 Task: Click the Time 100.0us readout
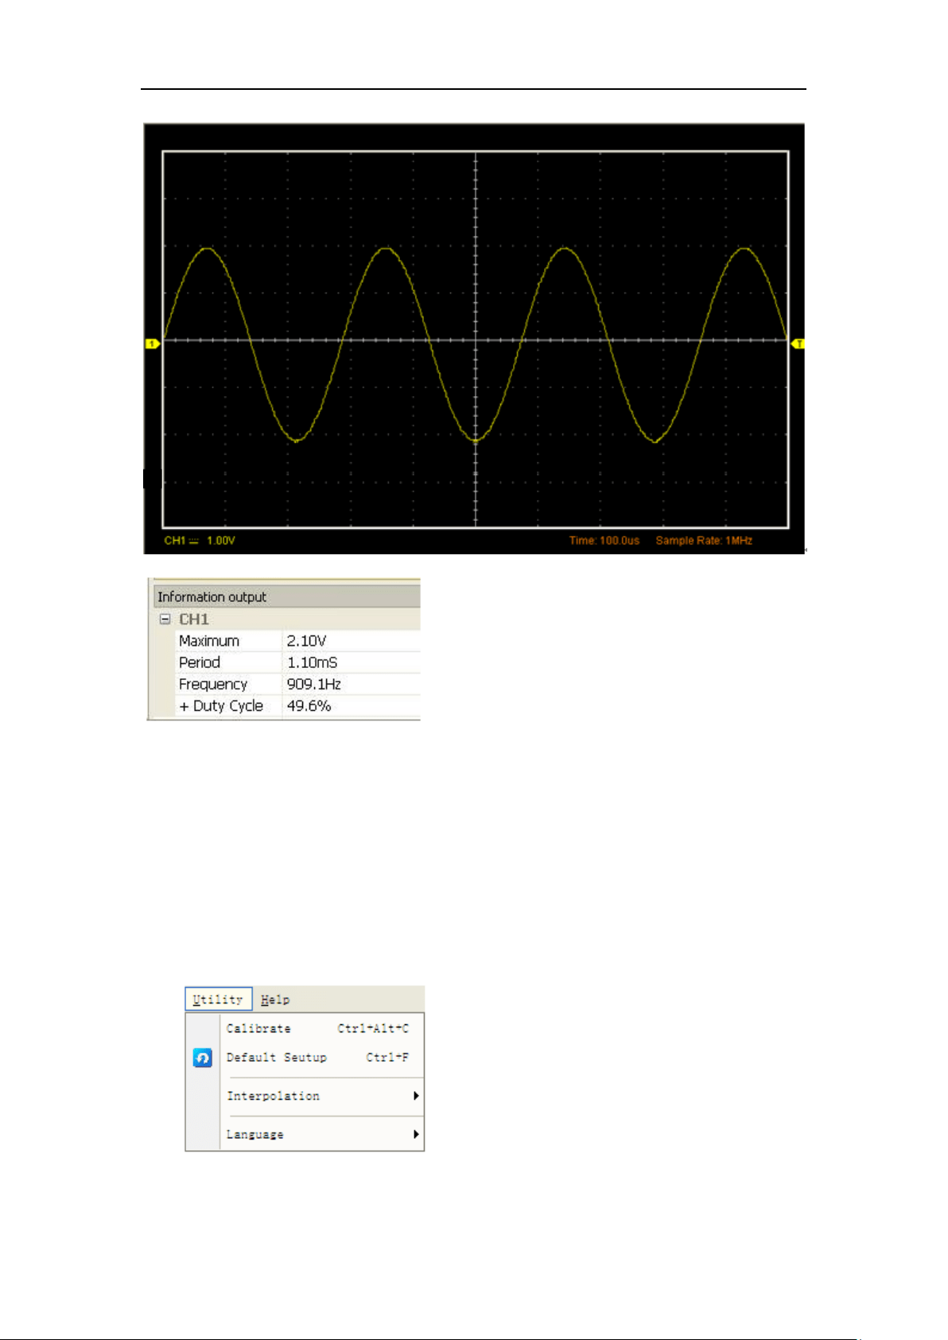coord(604,540)
